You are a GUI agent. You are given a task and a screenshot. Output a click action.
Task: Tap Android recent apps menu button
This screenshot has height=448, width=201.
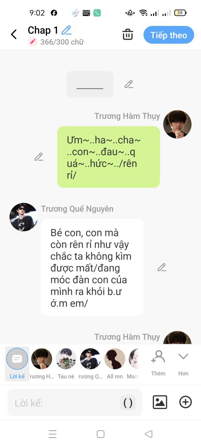(53, 434)
